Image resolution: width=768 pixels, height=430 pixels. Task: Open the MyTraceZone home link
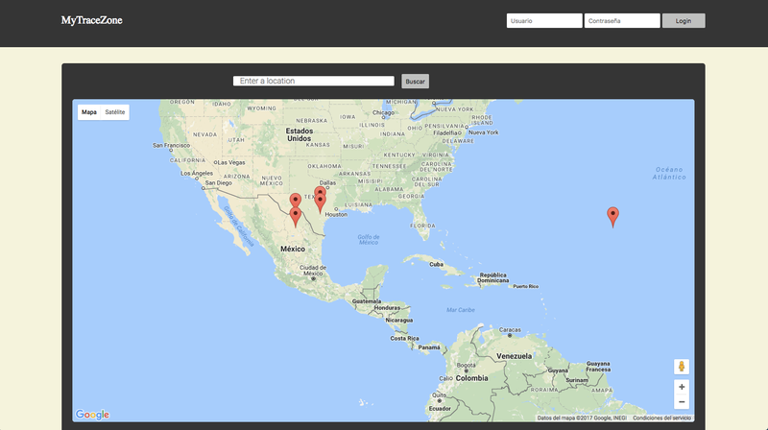pos(92,20)
